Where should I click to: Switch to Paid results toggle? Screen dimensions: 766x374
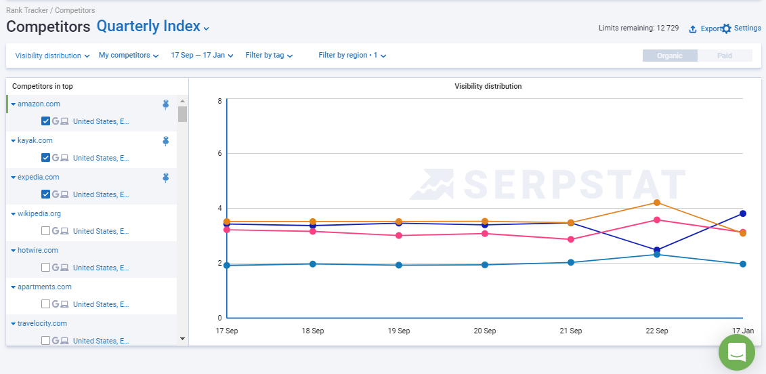pos(725,56)
